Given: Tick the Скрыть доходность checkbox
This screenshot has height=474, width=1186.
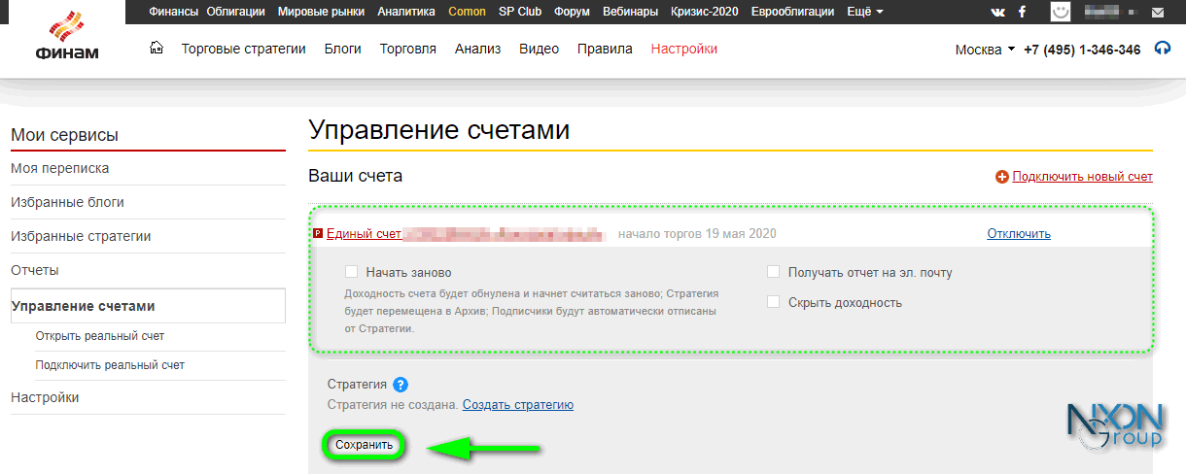Looking at the screenshot, I should coord(774,302).
